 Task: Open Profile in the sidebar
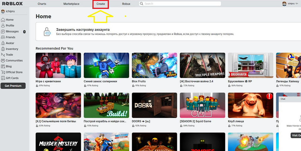point(10,26)
